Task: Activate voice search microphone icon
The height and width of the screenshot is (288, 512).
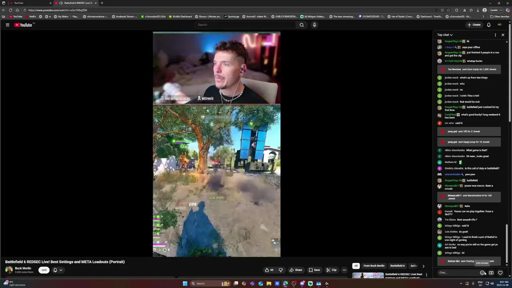Action: coord(314,25)
